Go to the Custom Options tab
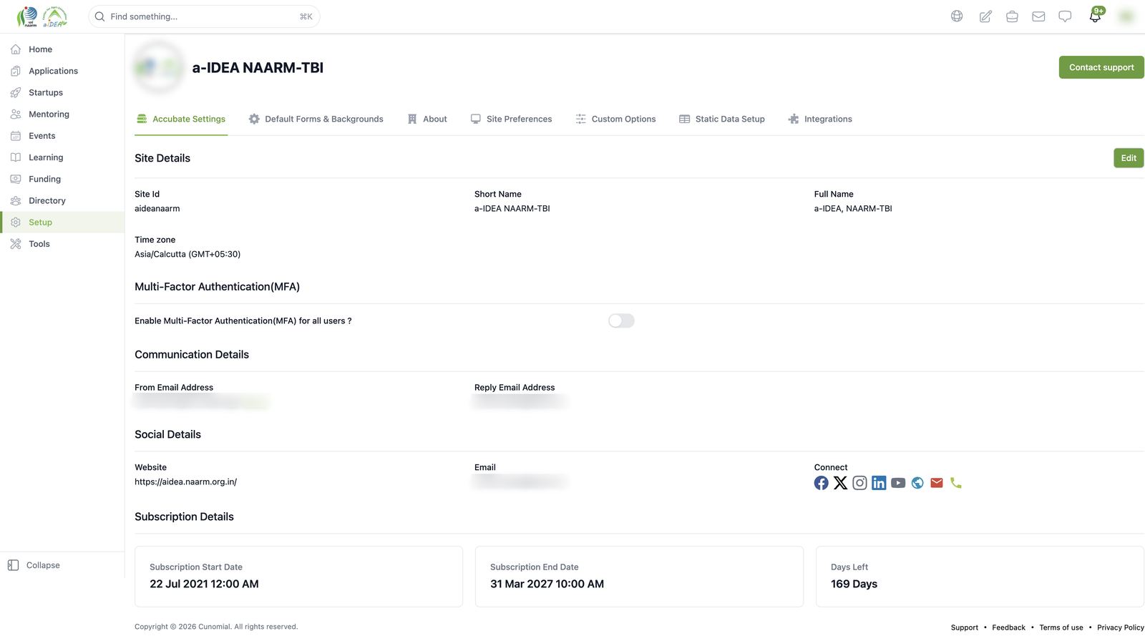 [x=615, y=119]
